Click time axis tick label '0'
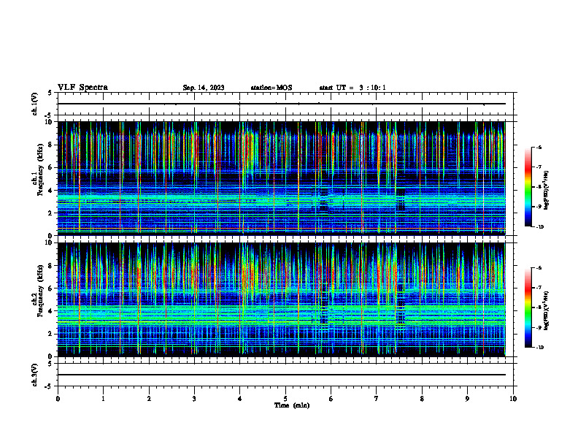The width and height of the screenshot is (578, 447). 58,399
